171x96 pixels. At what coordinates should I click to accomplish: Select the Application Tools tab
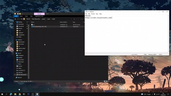point(39,16)
